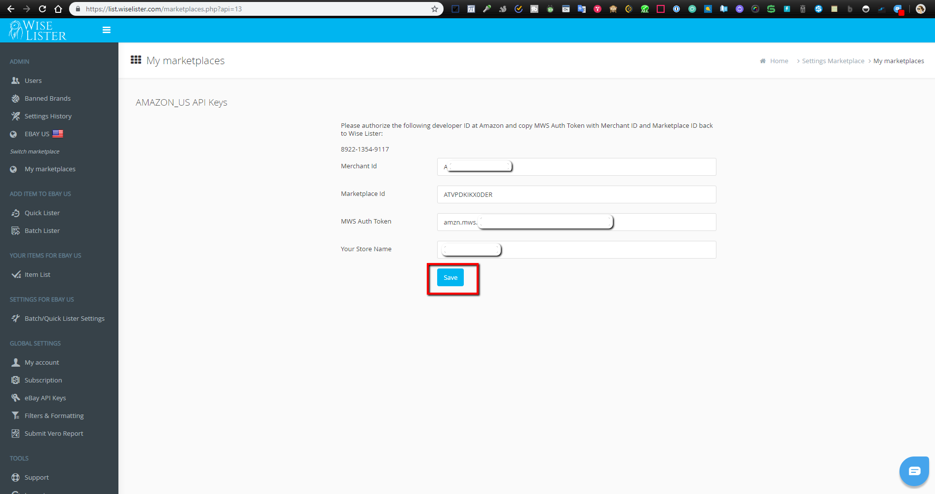The image size is (935, 494).
Task: Click the Item List checkmark icon
Action: click(x=16, y=274)
